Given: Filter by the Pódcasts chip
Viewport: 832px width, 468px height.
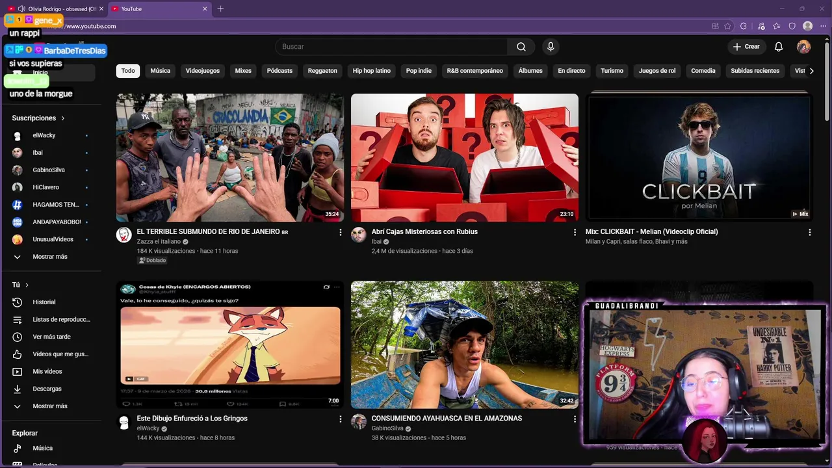Looking at the screenshot, I should click(x=279, y=71).
